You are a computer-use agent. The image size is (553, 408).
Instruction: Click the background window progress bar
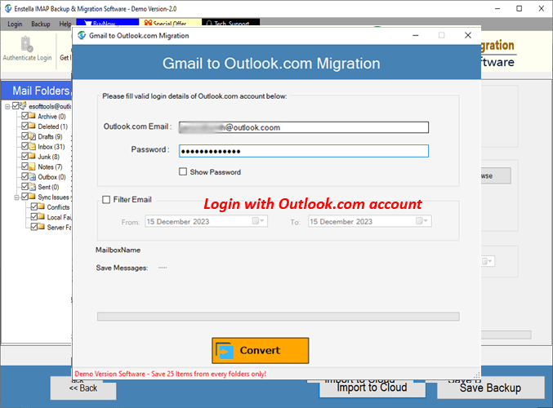pos(506,335)
